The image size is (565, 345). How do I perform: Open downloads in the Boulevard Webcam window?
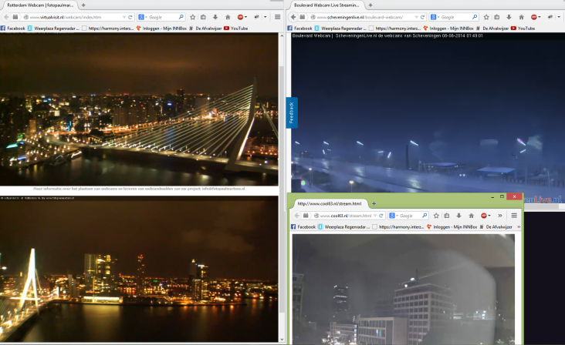pos(509,17)
